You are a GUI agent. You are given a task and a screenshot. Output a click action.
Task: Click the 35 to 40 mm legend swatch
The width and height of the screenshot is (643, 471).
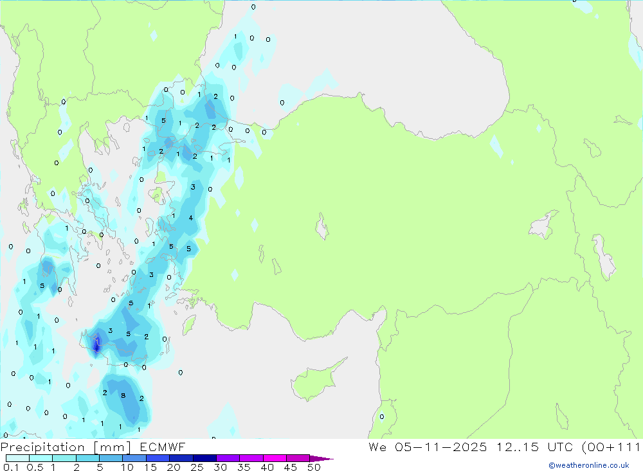251,458
